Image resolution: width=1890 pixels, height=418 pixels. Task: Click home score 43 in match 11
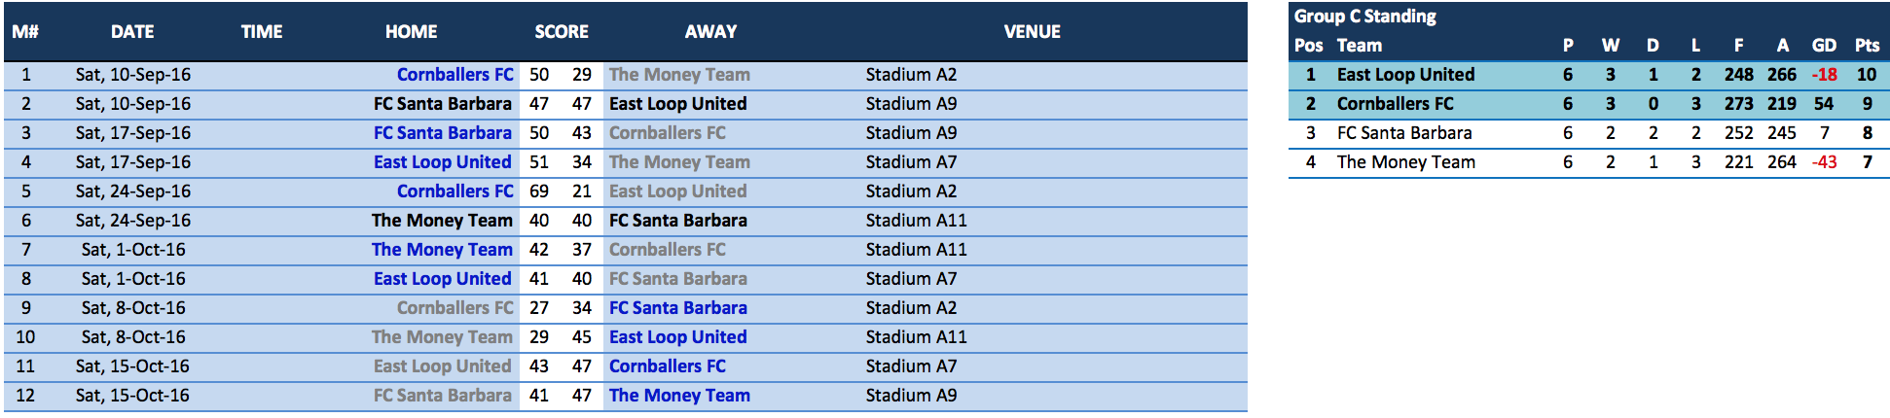pyautogui.click(x=539, y=366)
